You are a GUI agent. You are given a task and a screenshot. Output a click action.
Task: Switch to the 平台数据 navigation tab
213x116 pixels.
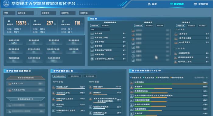[201, 4]
